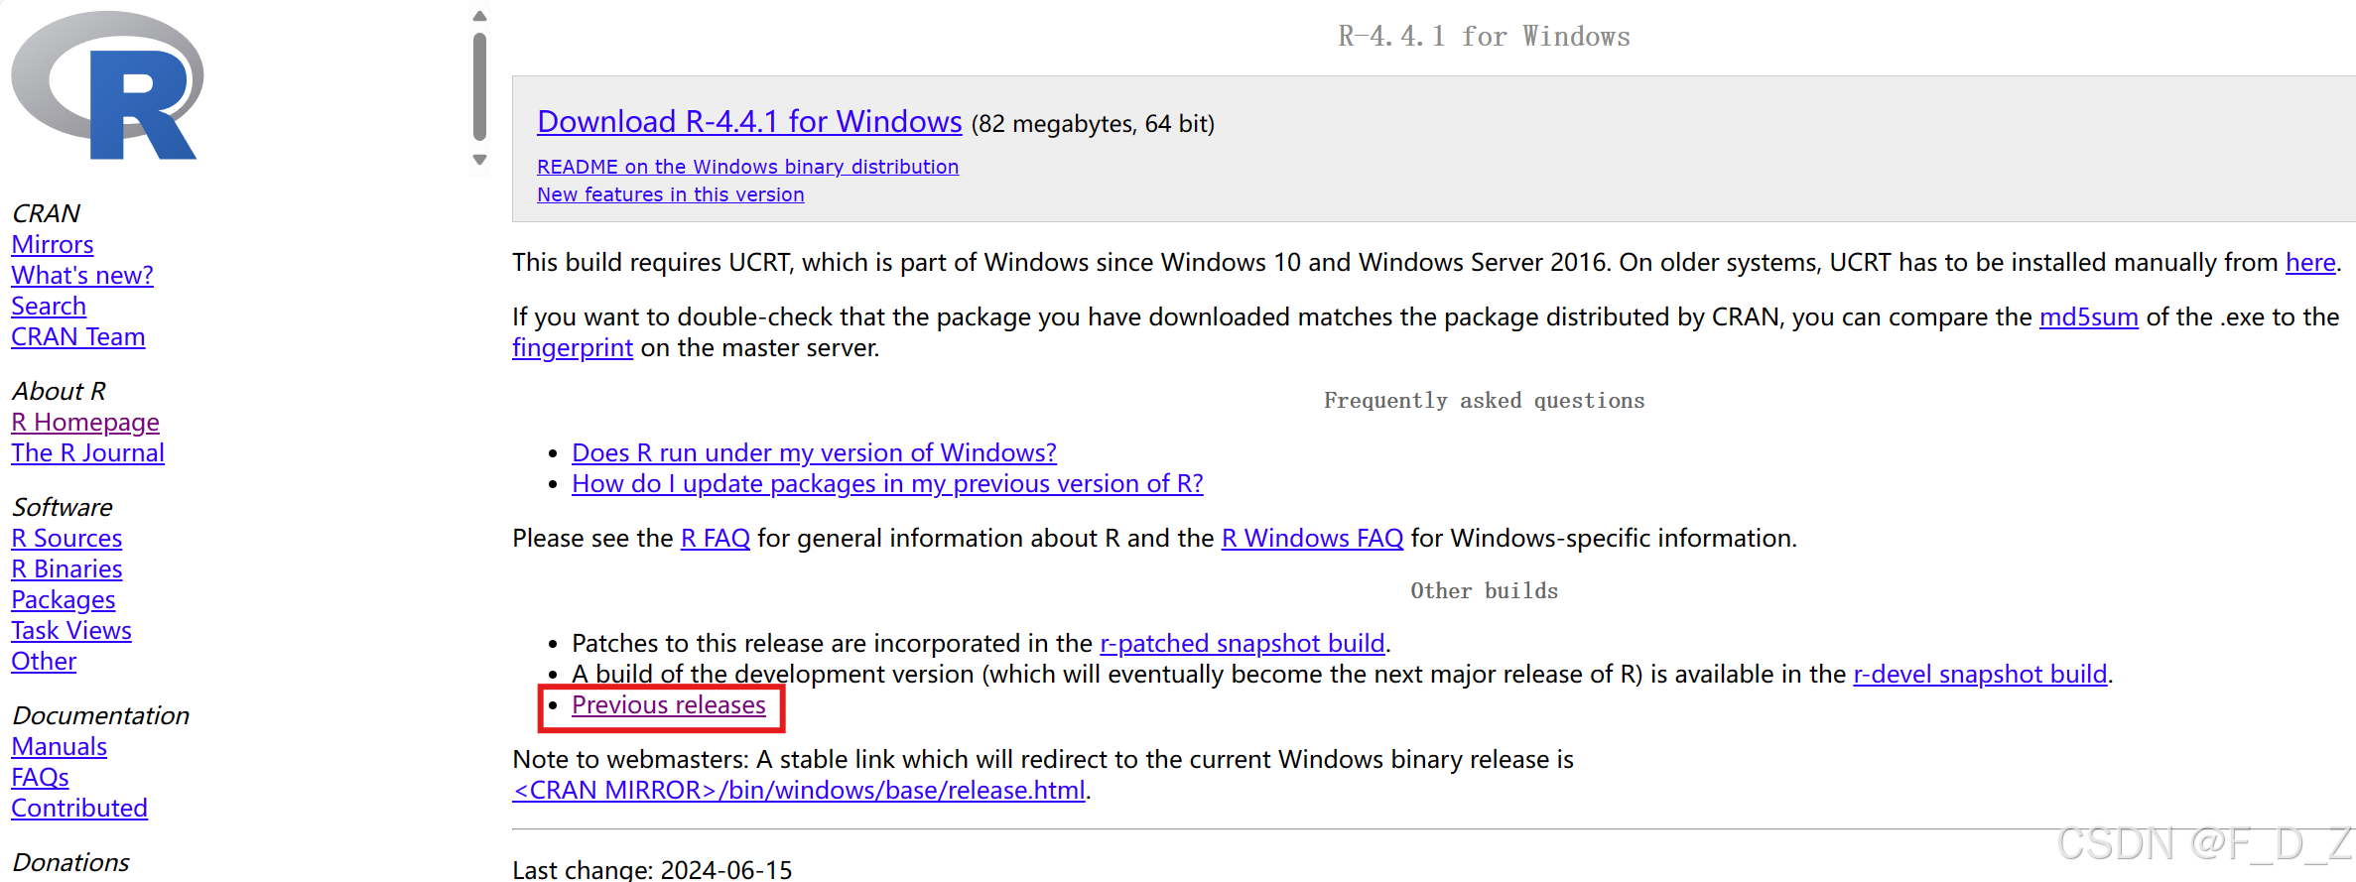
Task: Open the Previous releases link
Action: [x=669, y=704]
